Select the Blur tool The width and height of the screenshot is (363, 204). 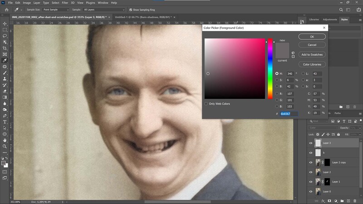5,103
